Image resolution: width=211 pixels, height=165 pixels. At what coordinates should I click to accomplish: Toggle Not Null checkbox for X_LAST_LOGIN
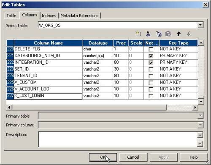pyautogui.click(x=151, y=96)
